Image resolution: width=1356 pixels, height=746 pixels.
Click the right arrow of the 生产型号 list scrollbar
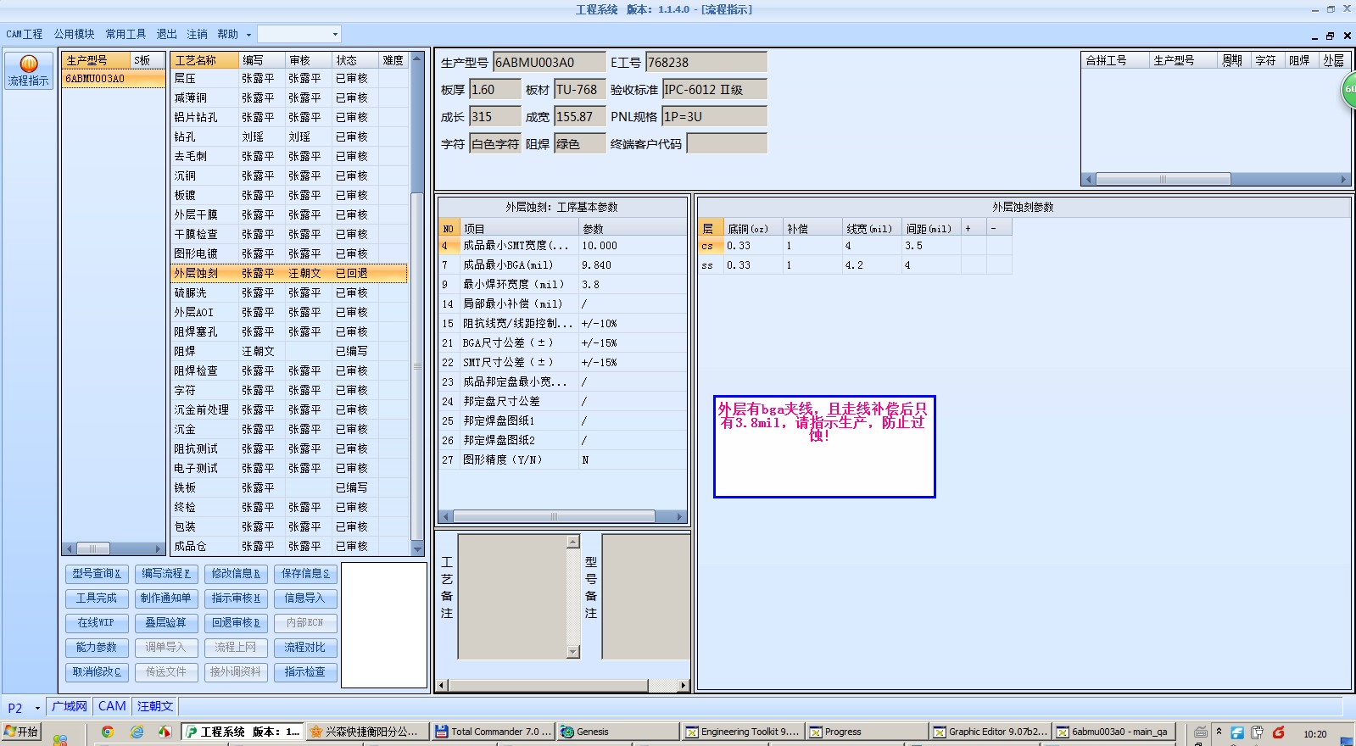(158, 548)
